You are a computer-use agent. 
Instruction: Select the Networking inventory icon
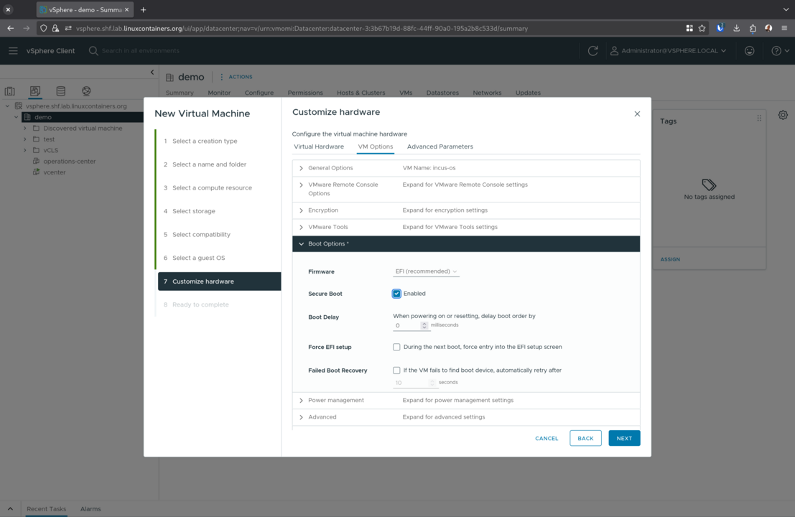click(x=86, y=91)
